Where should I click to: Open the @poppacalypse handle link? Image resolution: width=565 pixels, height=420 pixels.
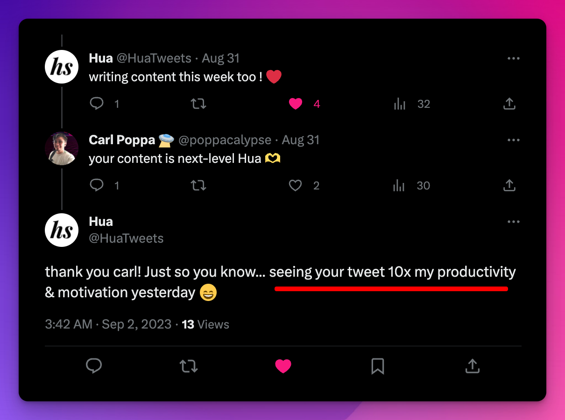click(225, 140)
